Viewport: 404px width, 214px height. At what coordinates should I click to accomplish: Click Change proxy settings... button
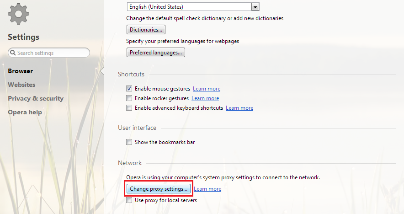pos(159,189)
